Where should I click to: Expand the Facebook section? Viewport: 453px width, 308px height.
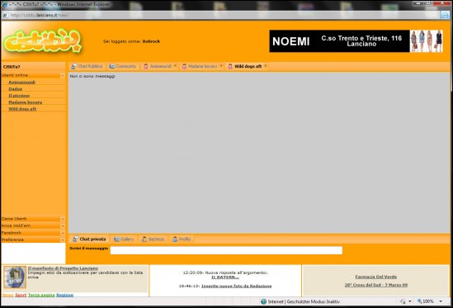tap(63, 233)
